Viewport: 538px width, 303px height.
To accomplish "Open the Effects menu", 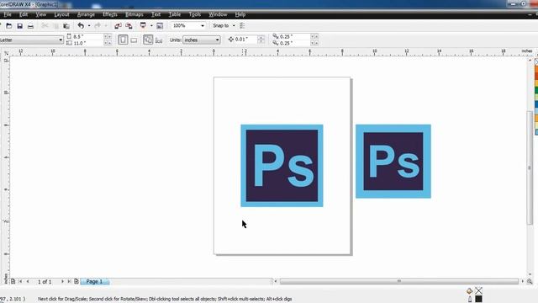I will (x=110, y=14).
